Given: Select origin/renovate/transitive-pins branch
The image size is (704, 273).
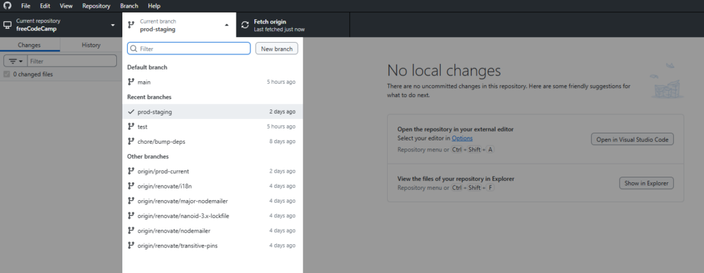Looking at the screenshot, I should point(212,245).
